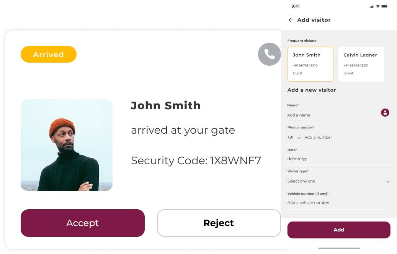Select John Smith frequent visitor card
Screen dimensions: 397x254
pos(310,64)
